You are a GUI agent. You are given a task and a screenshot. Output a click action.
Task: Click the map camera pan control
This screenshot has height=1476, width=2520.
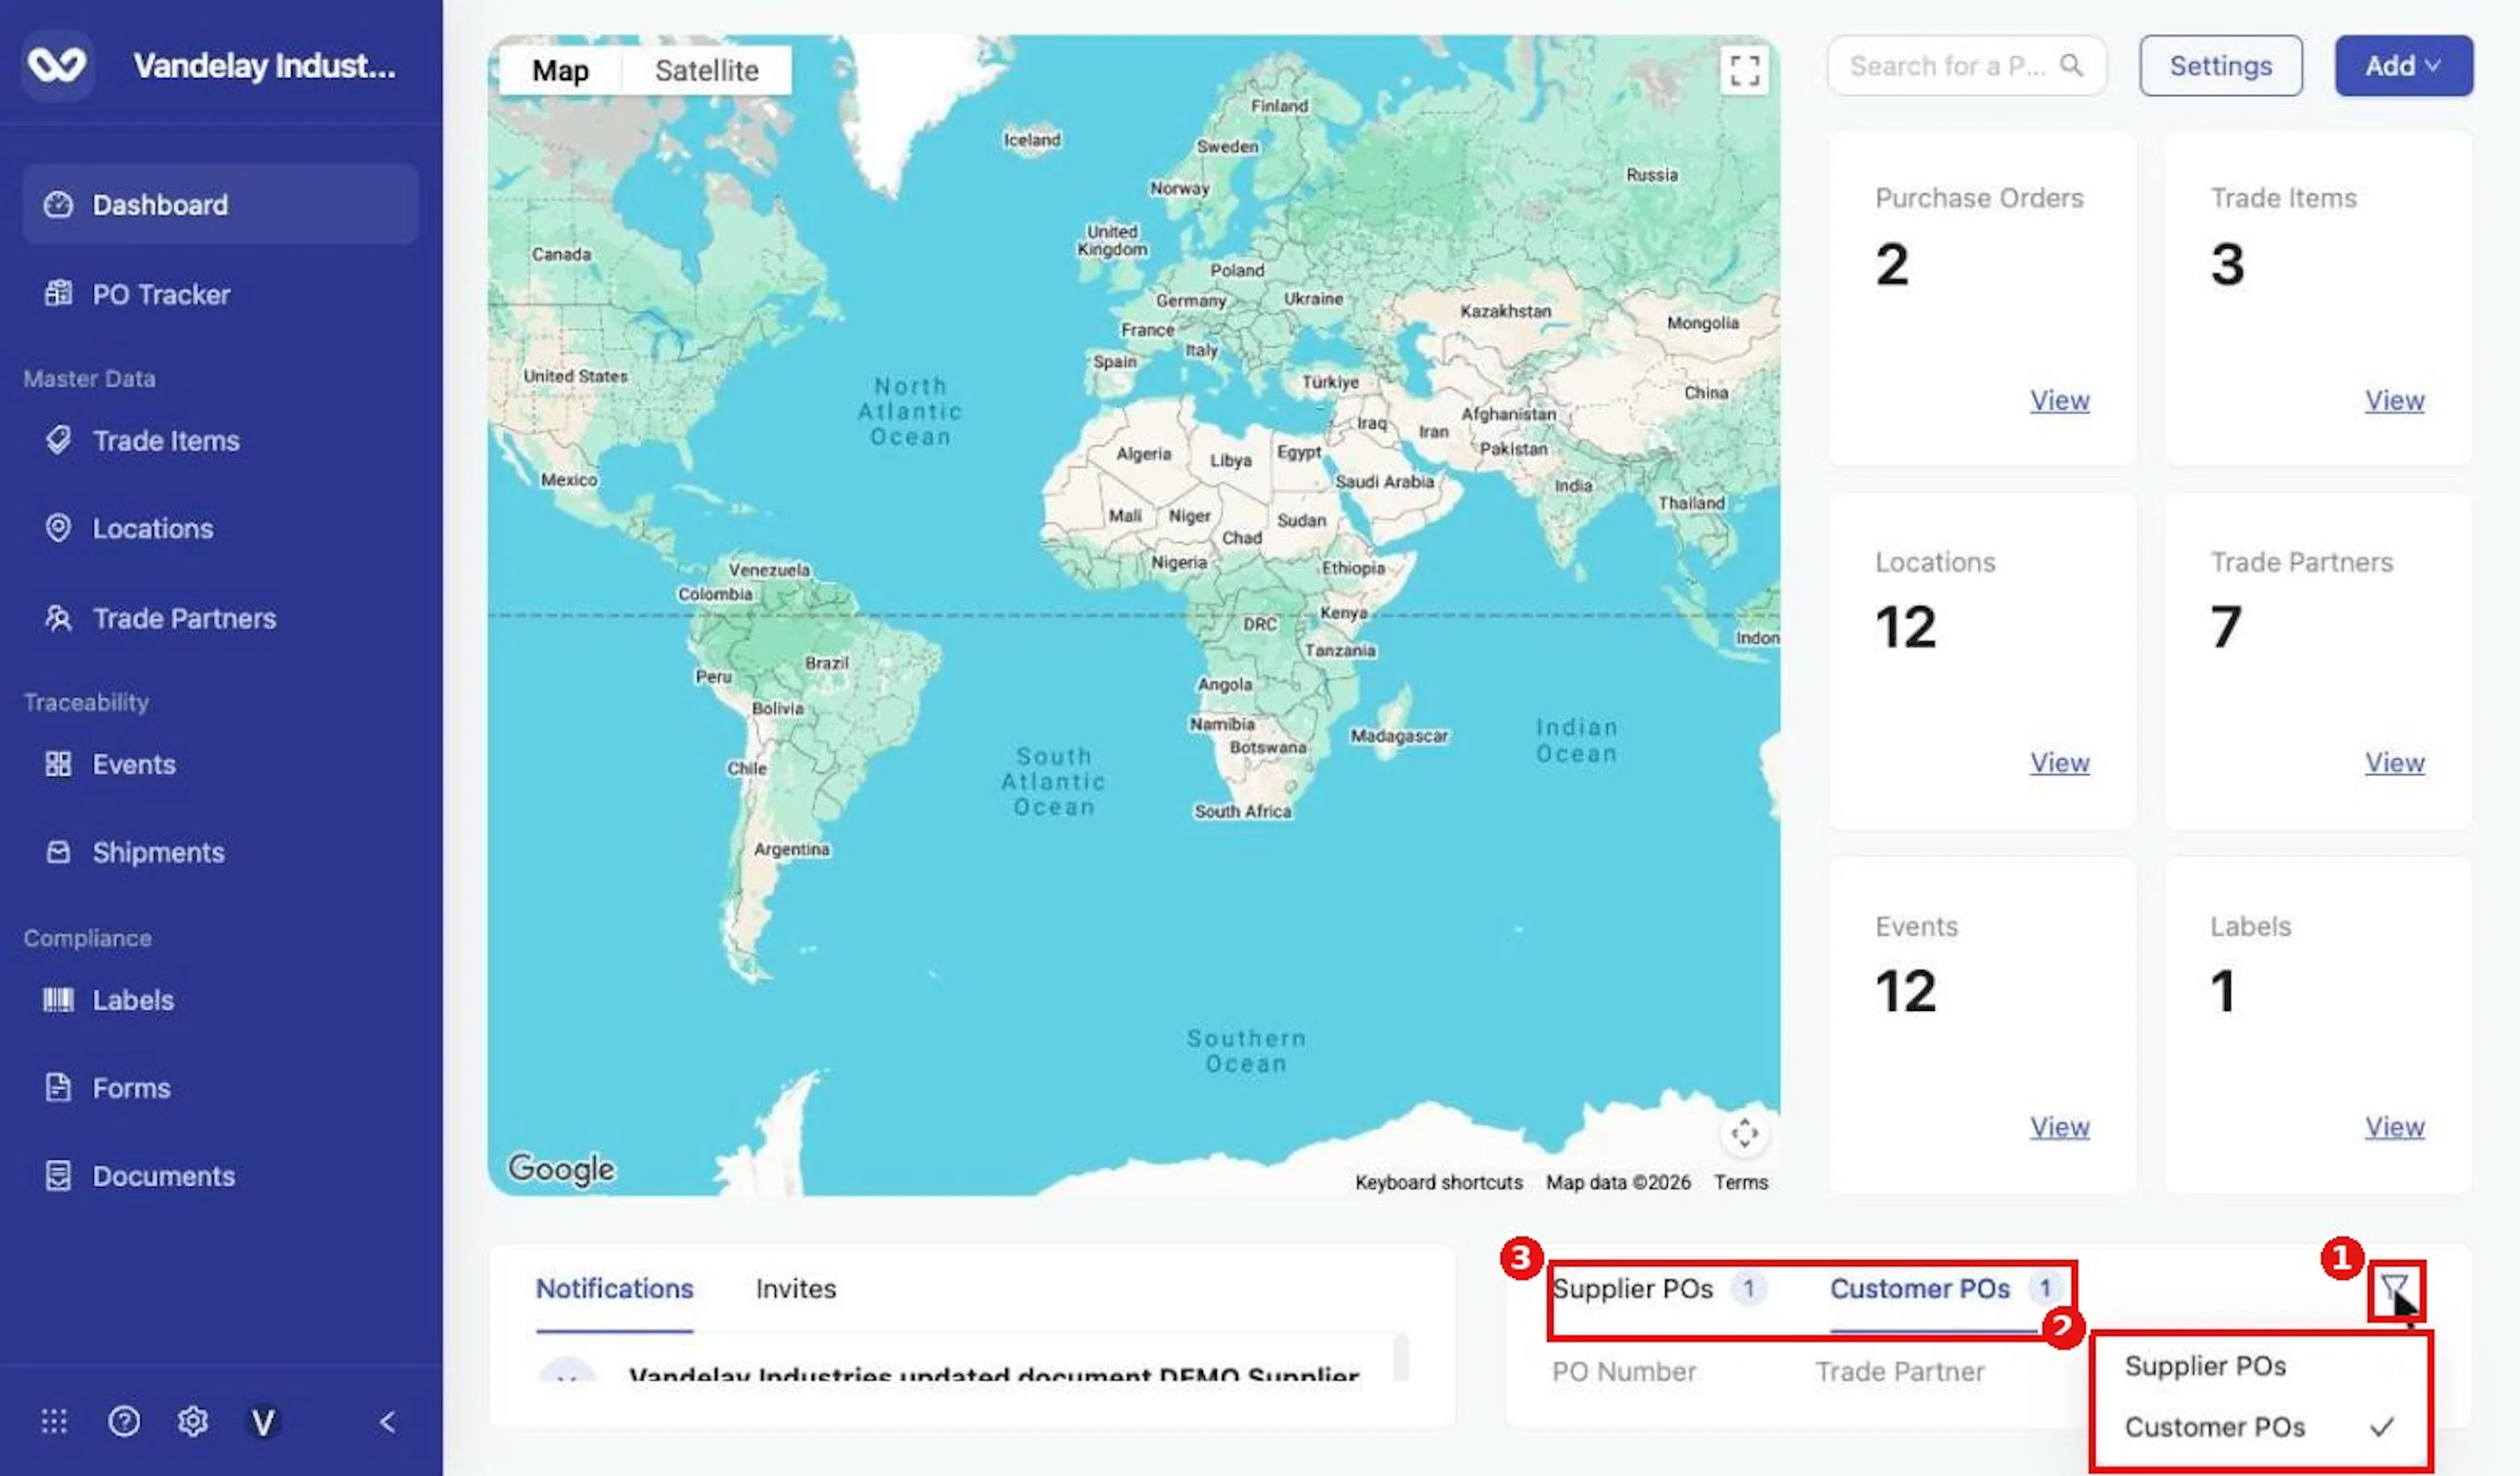point(1744,1133)
